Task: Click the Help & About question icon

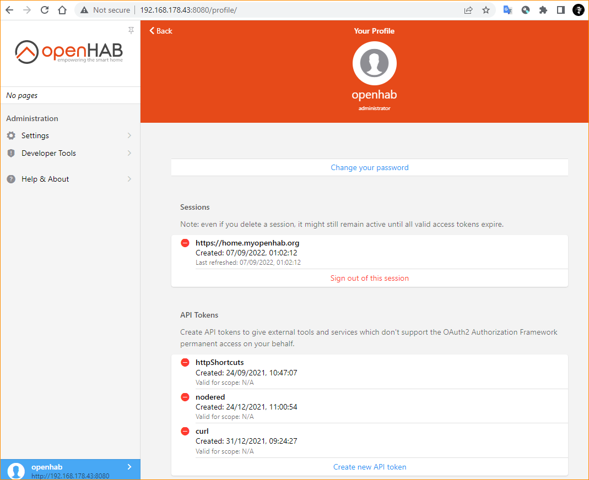Action: (11, 179)
